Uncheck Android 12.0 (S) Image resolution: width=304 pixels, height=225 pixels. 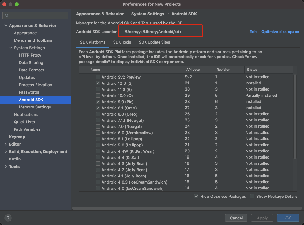tap(98, 83)
